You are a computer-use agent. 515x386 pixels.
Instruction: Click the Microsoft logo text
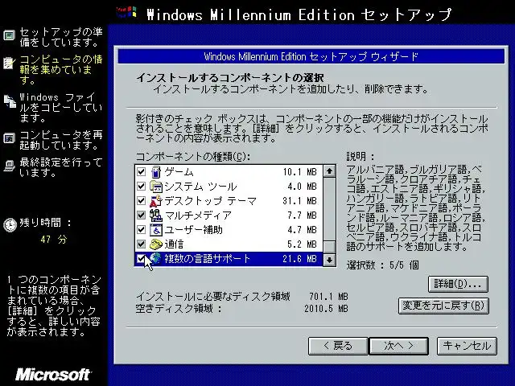[x=53, y=375]
